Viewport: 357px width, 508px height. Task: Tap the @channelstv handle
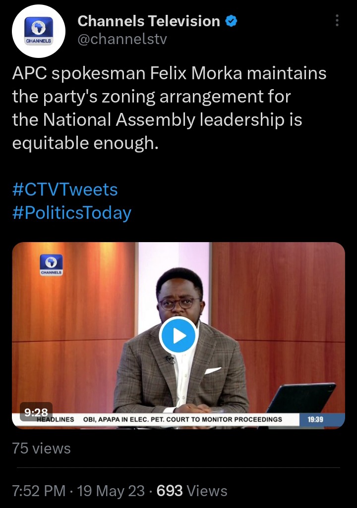[122, 39]
